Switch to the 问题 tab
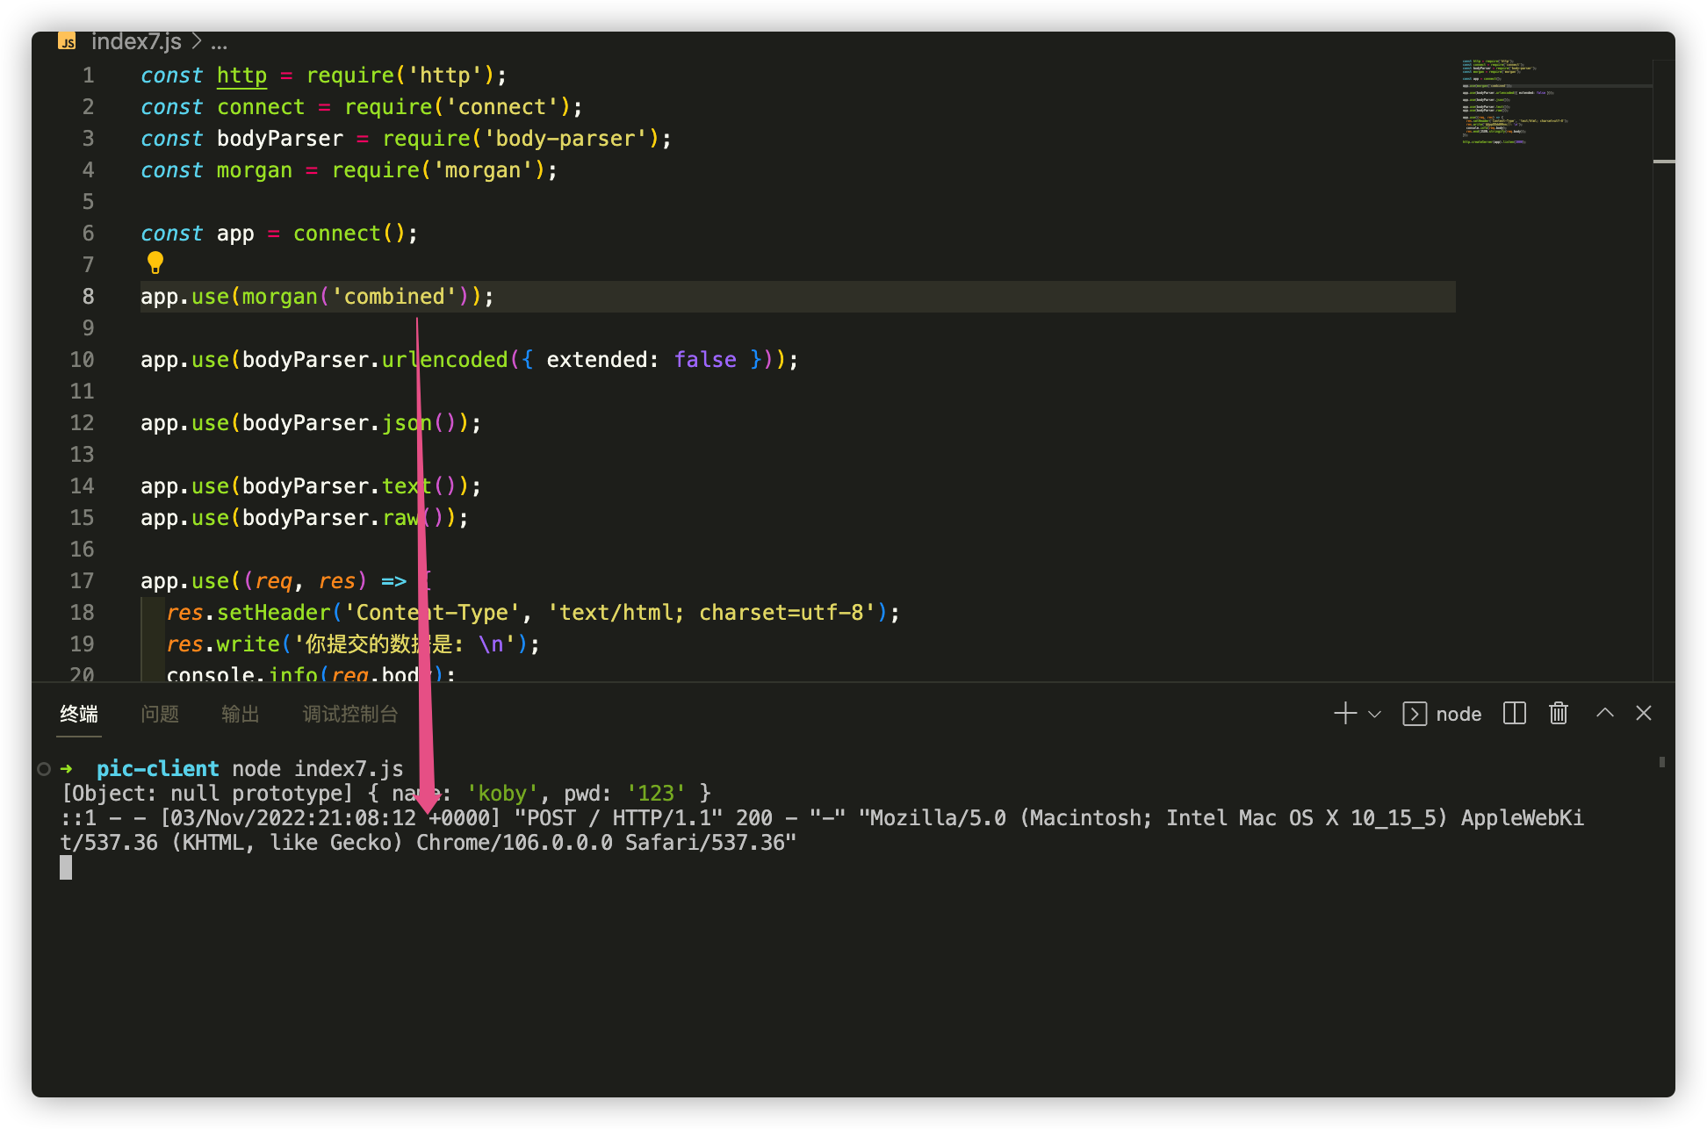The width and height of the screenshot is (1707, 1129). (160, 714)
